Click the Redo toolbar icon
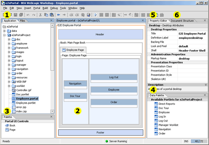The image size is (209, 145). pyautogui.click(x=34, y=15)
